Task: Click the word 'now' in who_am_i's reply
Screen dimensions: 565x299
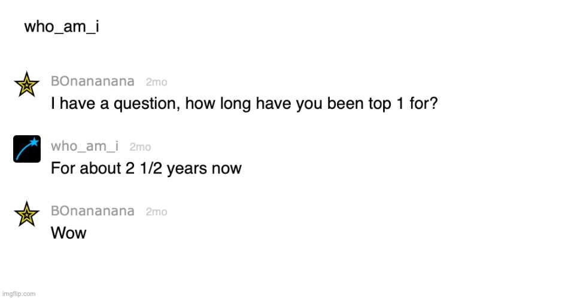Action: point(227,169)
